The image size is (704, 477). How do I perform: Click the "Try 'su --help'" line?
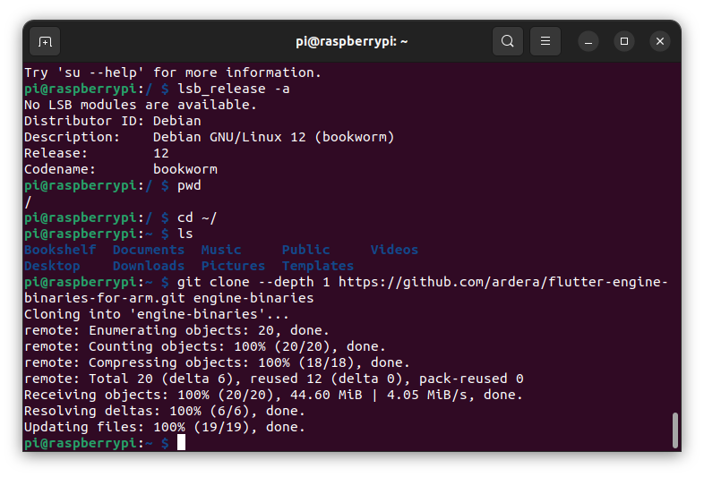click(173, 72)
